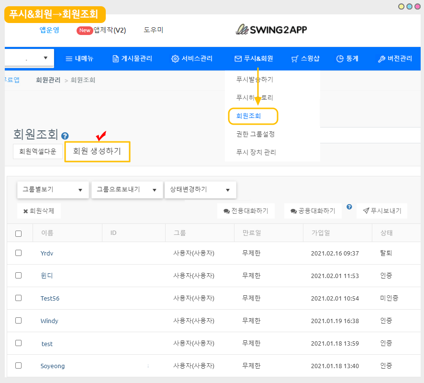Expand the 상태변경하기 dropdown
Image resolution: width=424 pixels, height=383 pixels.
tap(200, 189)
